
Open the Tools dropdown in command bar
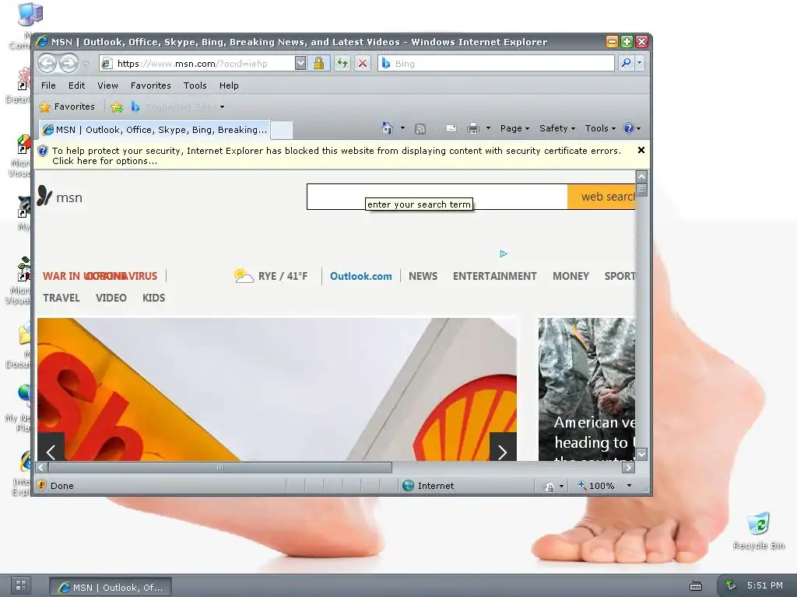[x=600, y=128]
